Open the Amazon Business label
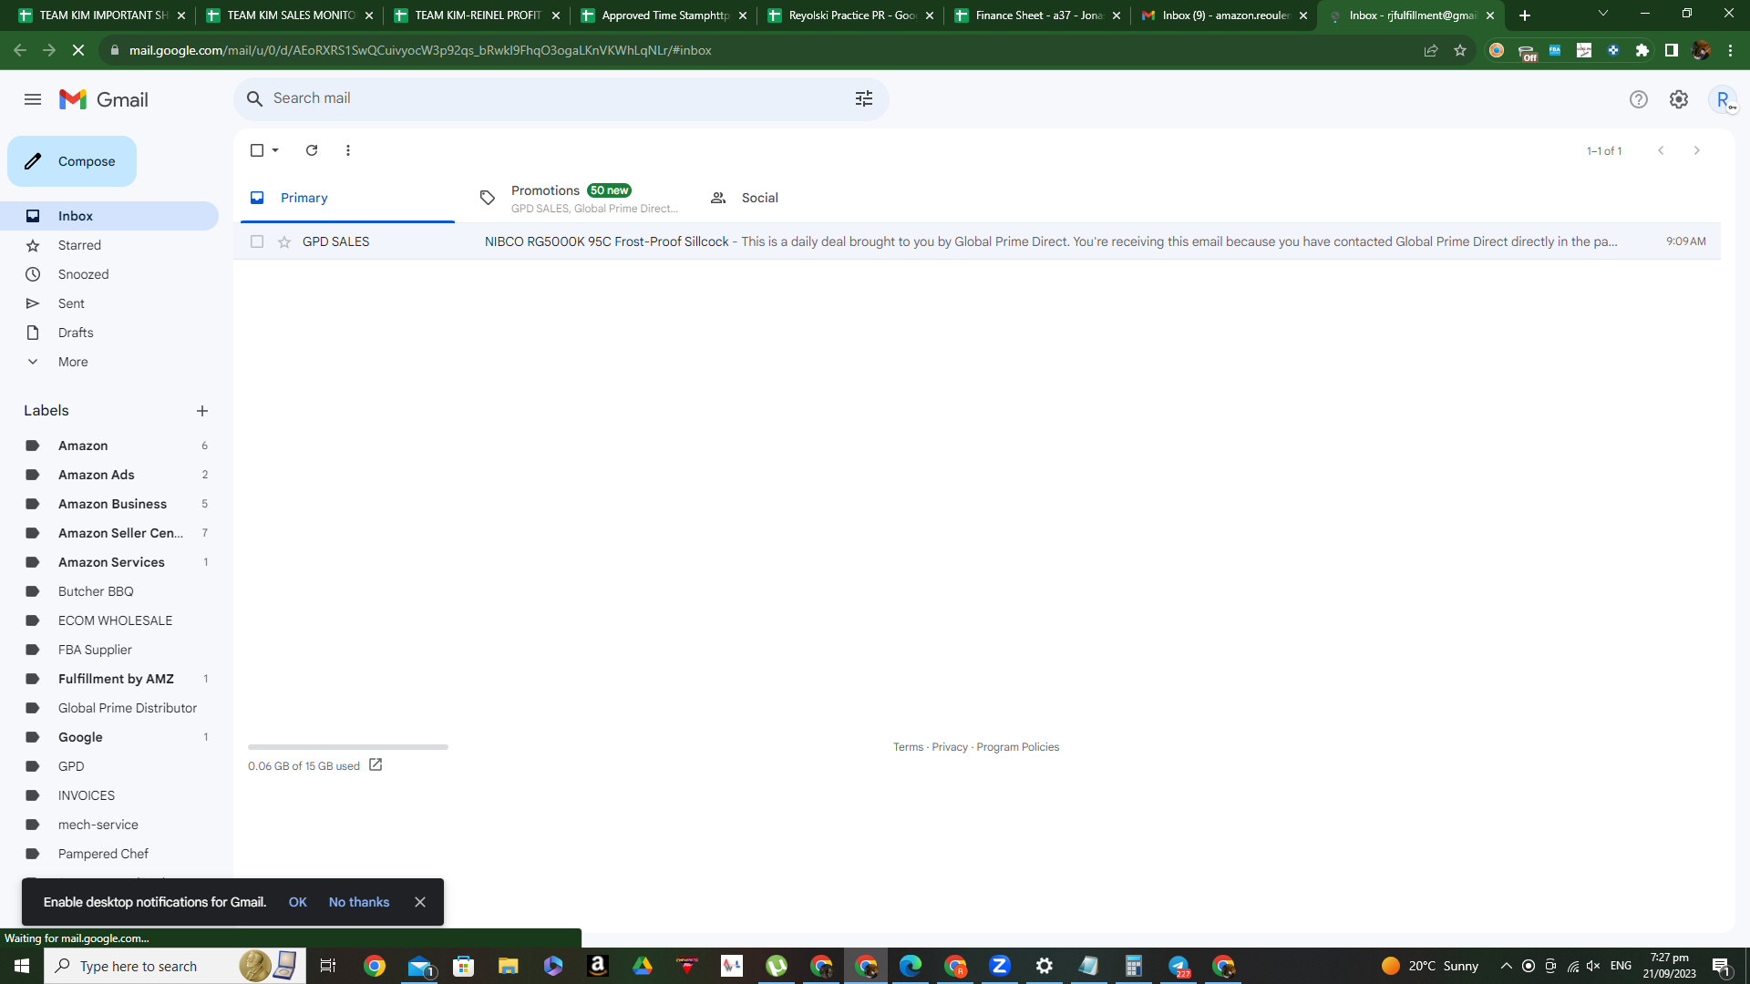Viewport: 1750px width, 984px height. point(112,504)
